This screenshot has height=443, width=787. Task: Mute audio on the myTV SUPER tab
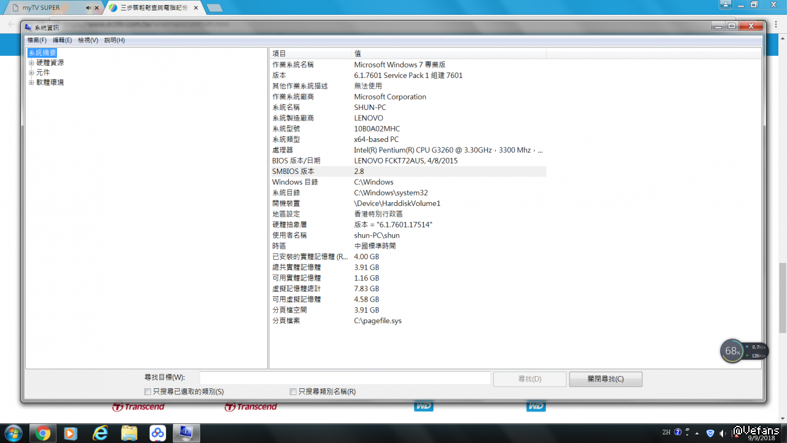coord(88,8)
